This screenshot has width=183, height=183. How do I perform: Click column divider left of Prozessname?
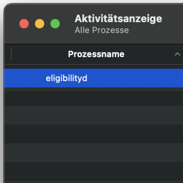click(11, 54)
